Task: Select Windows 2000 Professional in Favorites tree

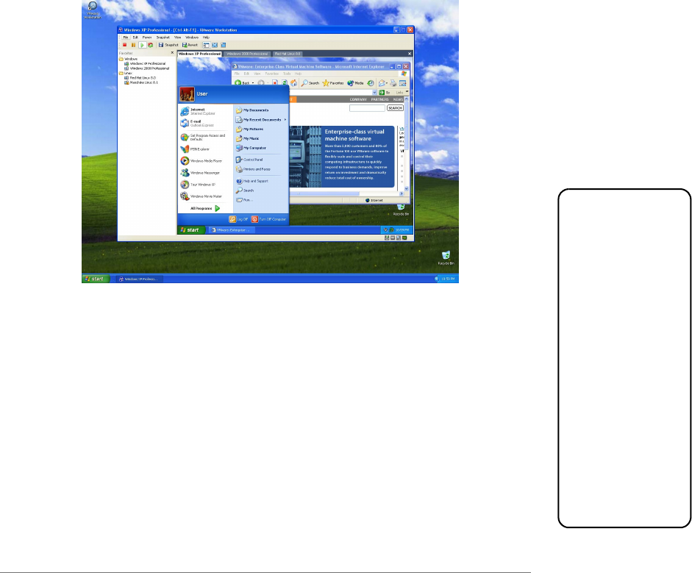Action: click(147, 68)
